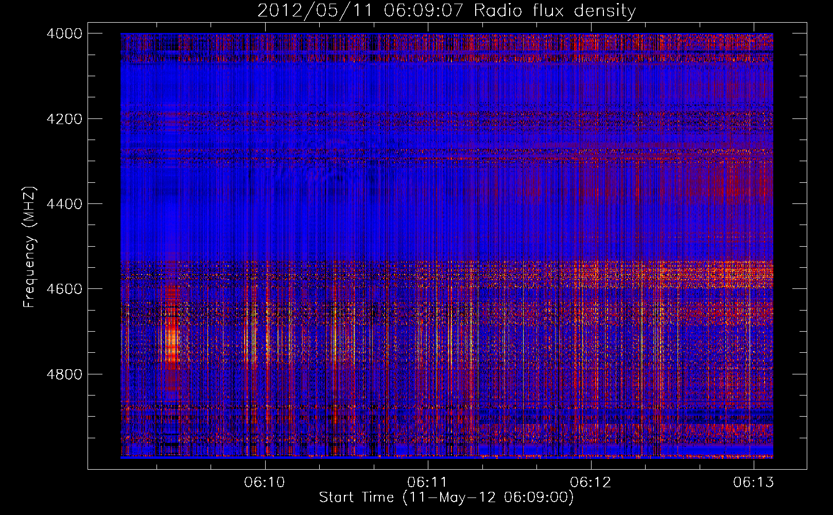Click the 'Start Time (11-May-12 06:09:00)' axis title
This screenshot has height=515, width=833.
point(446,497)
